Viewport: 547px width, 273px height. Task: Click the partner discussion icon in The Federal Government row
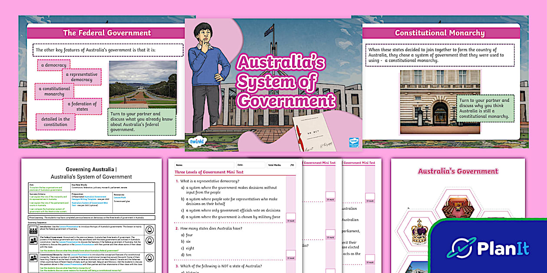point(33,240)
